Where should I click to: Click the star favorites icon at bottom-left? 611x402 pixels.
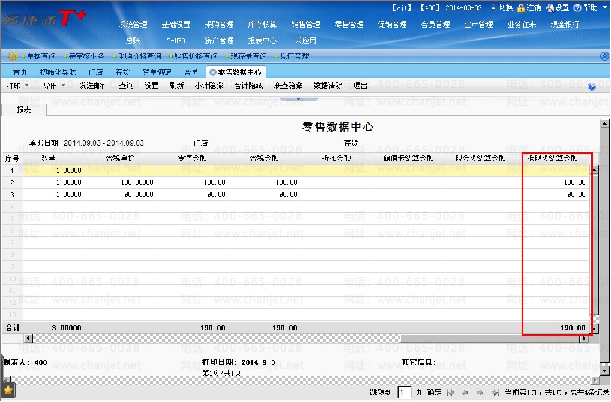coord(8,391)
